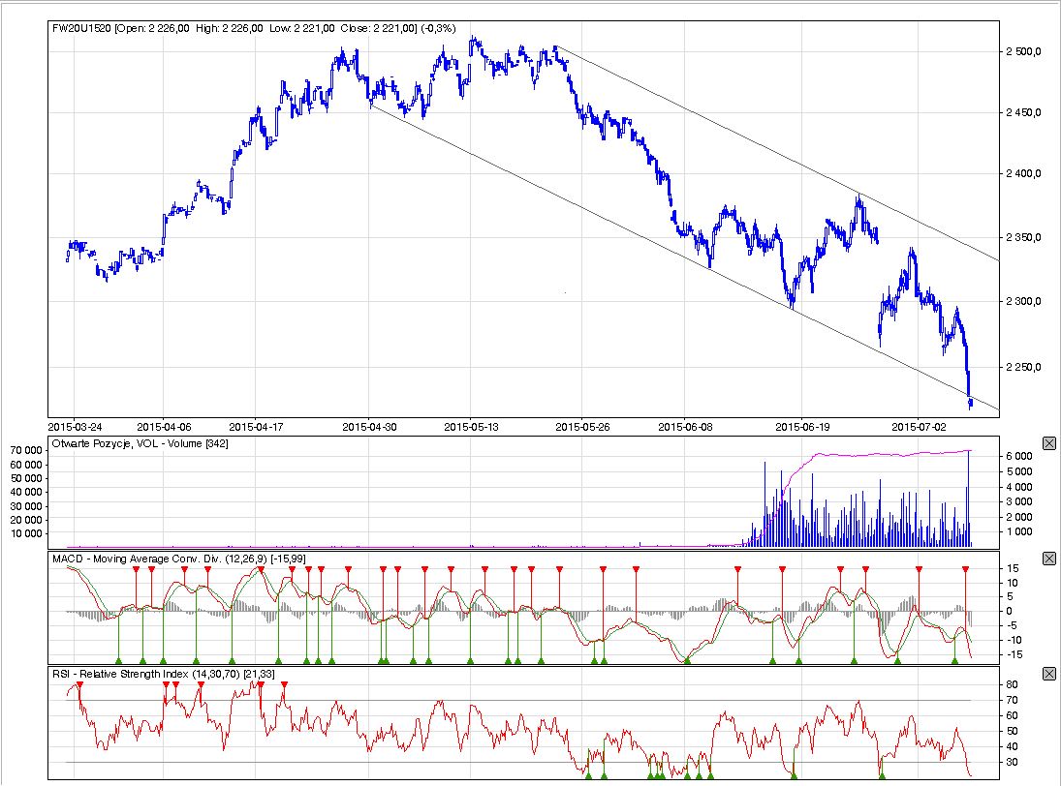
Task: Click the 10 000 open interest axis label
Action: (26, 534)
